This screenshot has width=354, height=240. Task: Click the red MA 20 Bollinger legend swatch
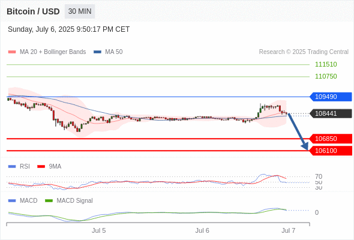[12, 52]
